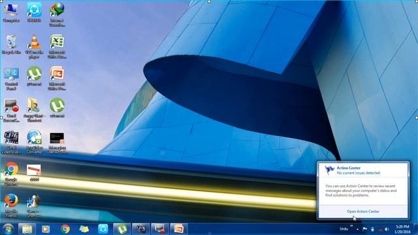This screenshot has width=418, height=235.
Task: Open Windows Explorer from the taskbar
Action: point(27,229)
